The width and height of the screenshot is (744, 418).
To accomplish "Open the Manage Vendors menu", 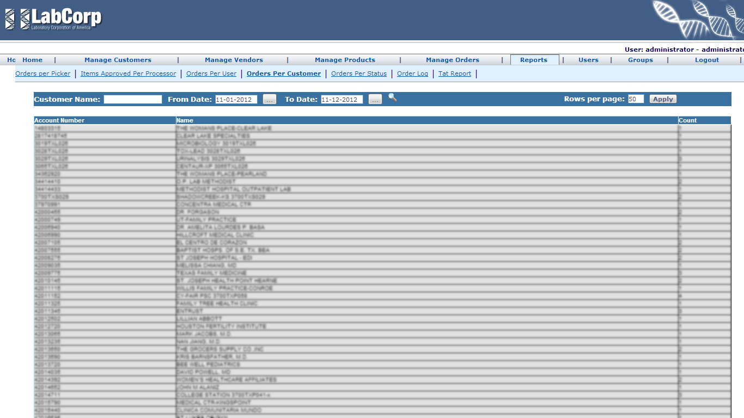I will click(x=234, y=60).
